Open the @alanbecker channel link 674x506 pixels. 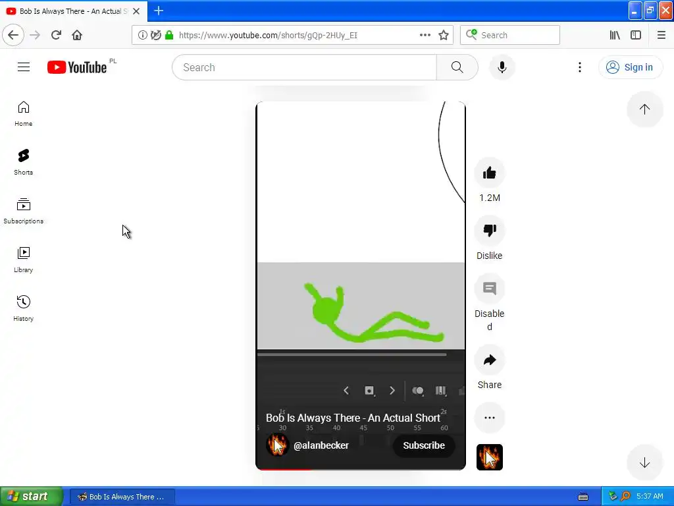(x=321, y=445)
